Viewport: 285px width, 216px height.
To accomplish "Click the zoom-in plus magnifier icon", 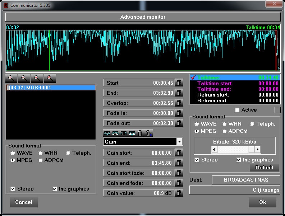I will click(37, 78).
